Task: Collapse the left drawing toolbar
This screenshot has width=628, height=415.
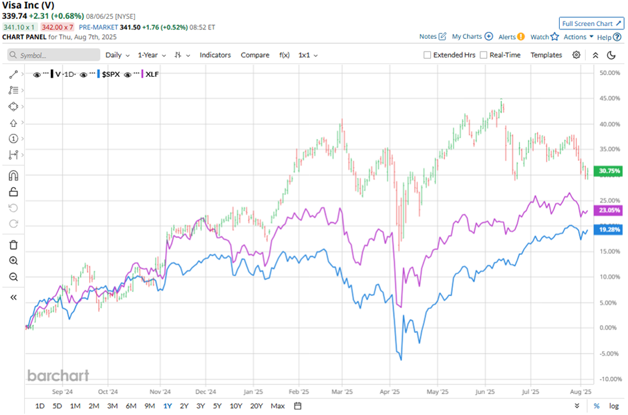Action: (x=13, y=297)
